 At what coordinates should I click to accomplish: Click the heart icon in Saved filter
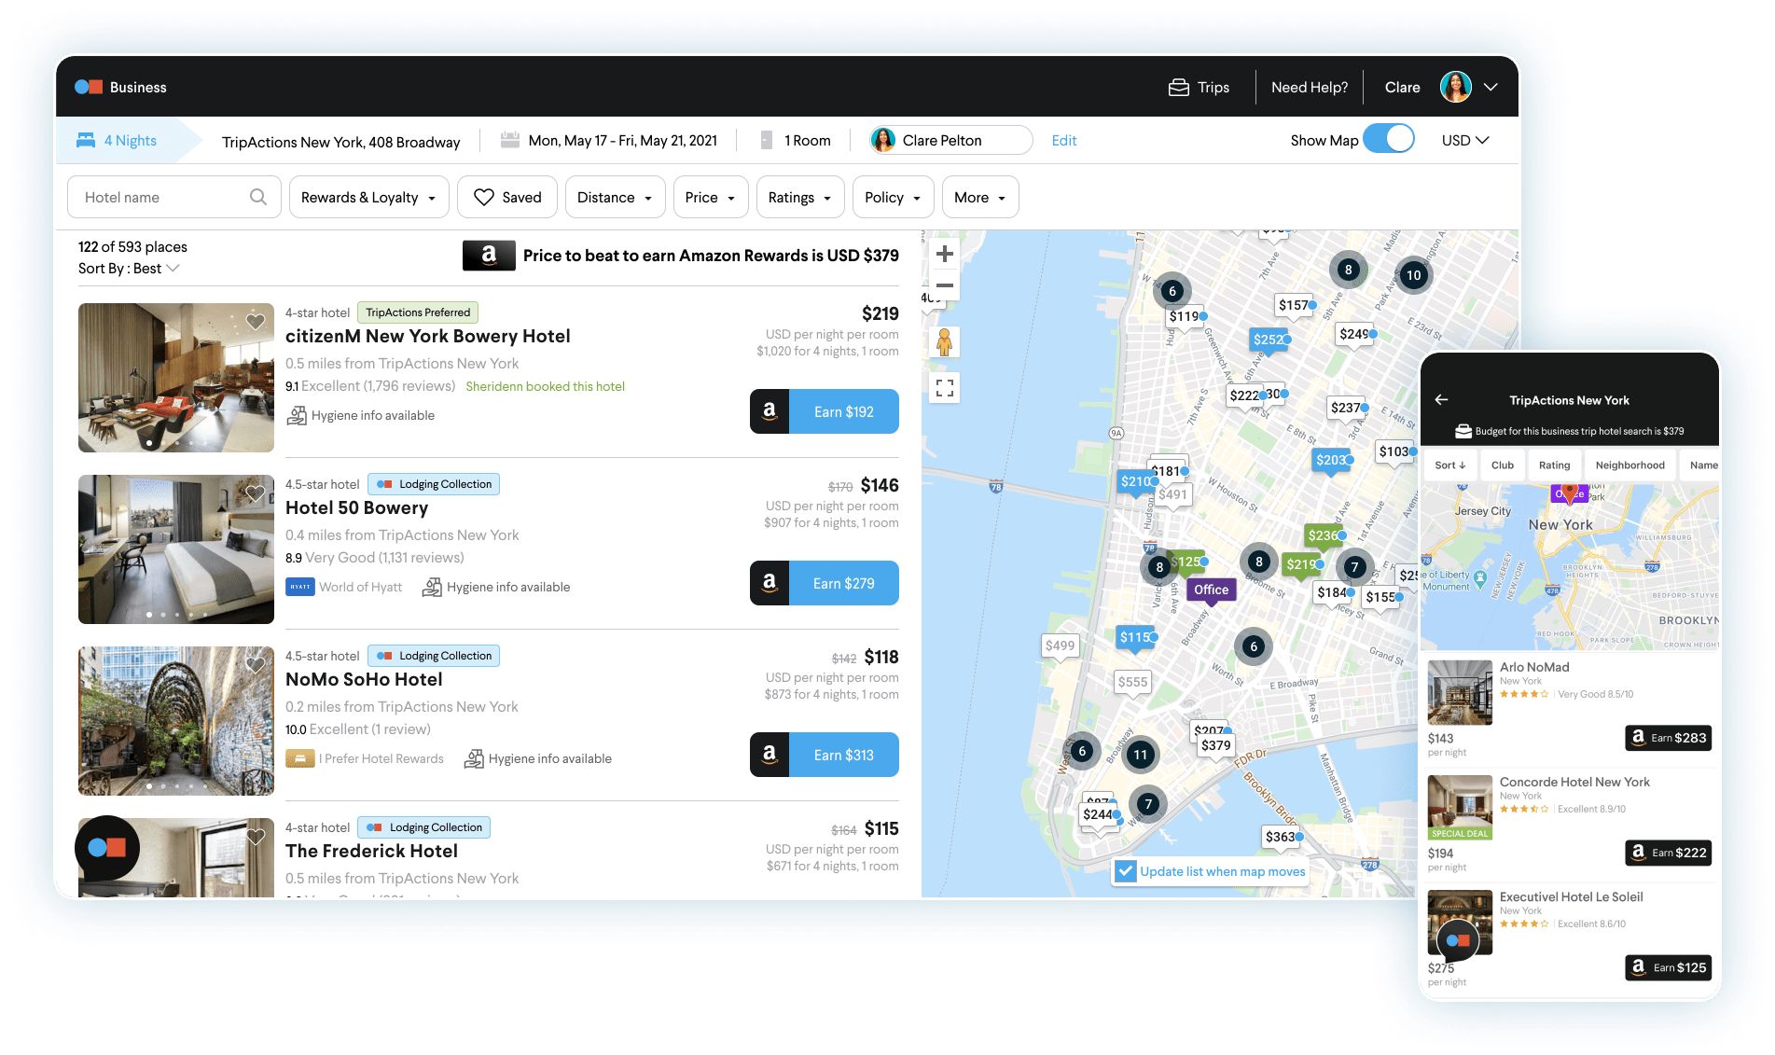coord(483,197)
